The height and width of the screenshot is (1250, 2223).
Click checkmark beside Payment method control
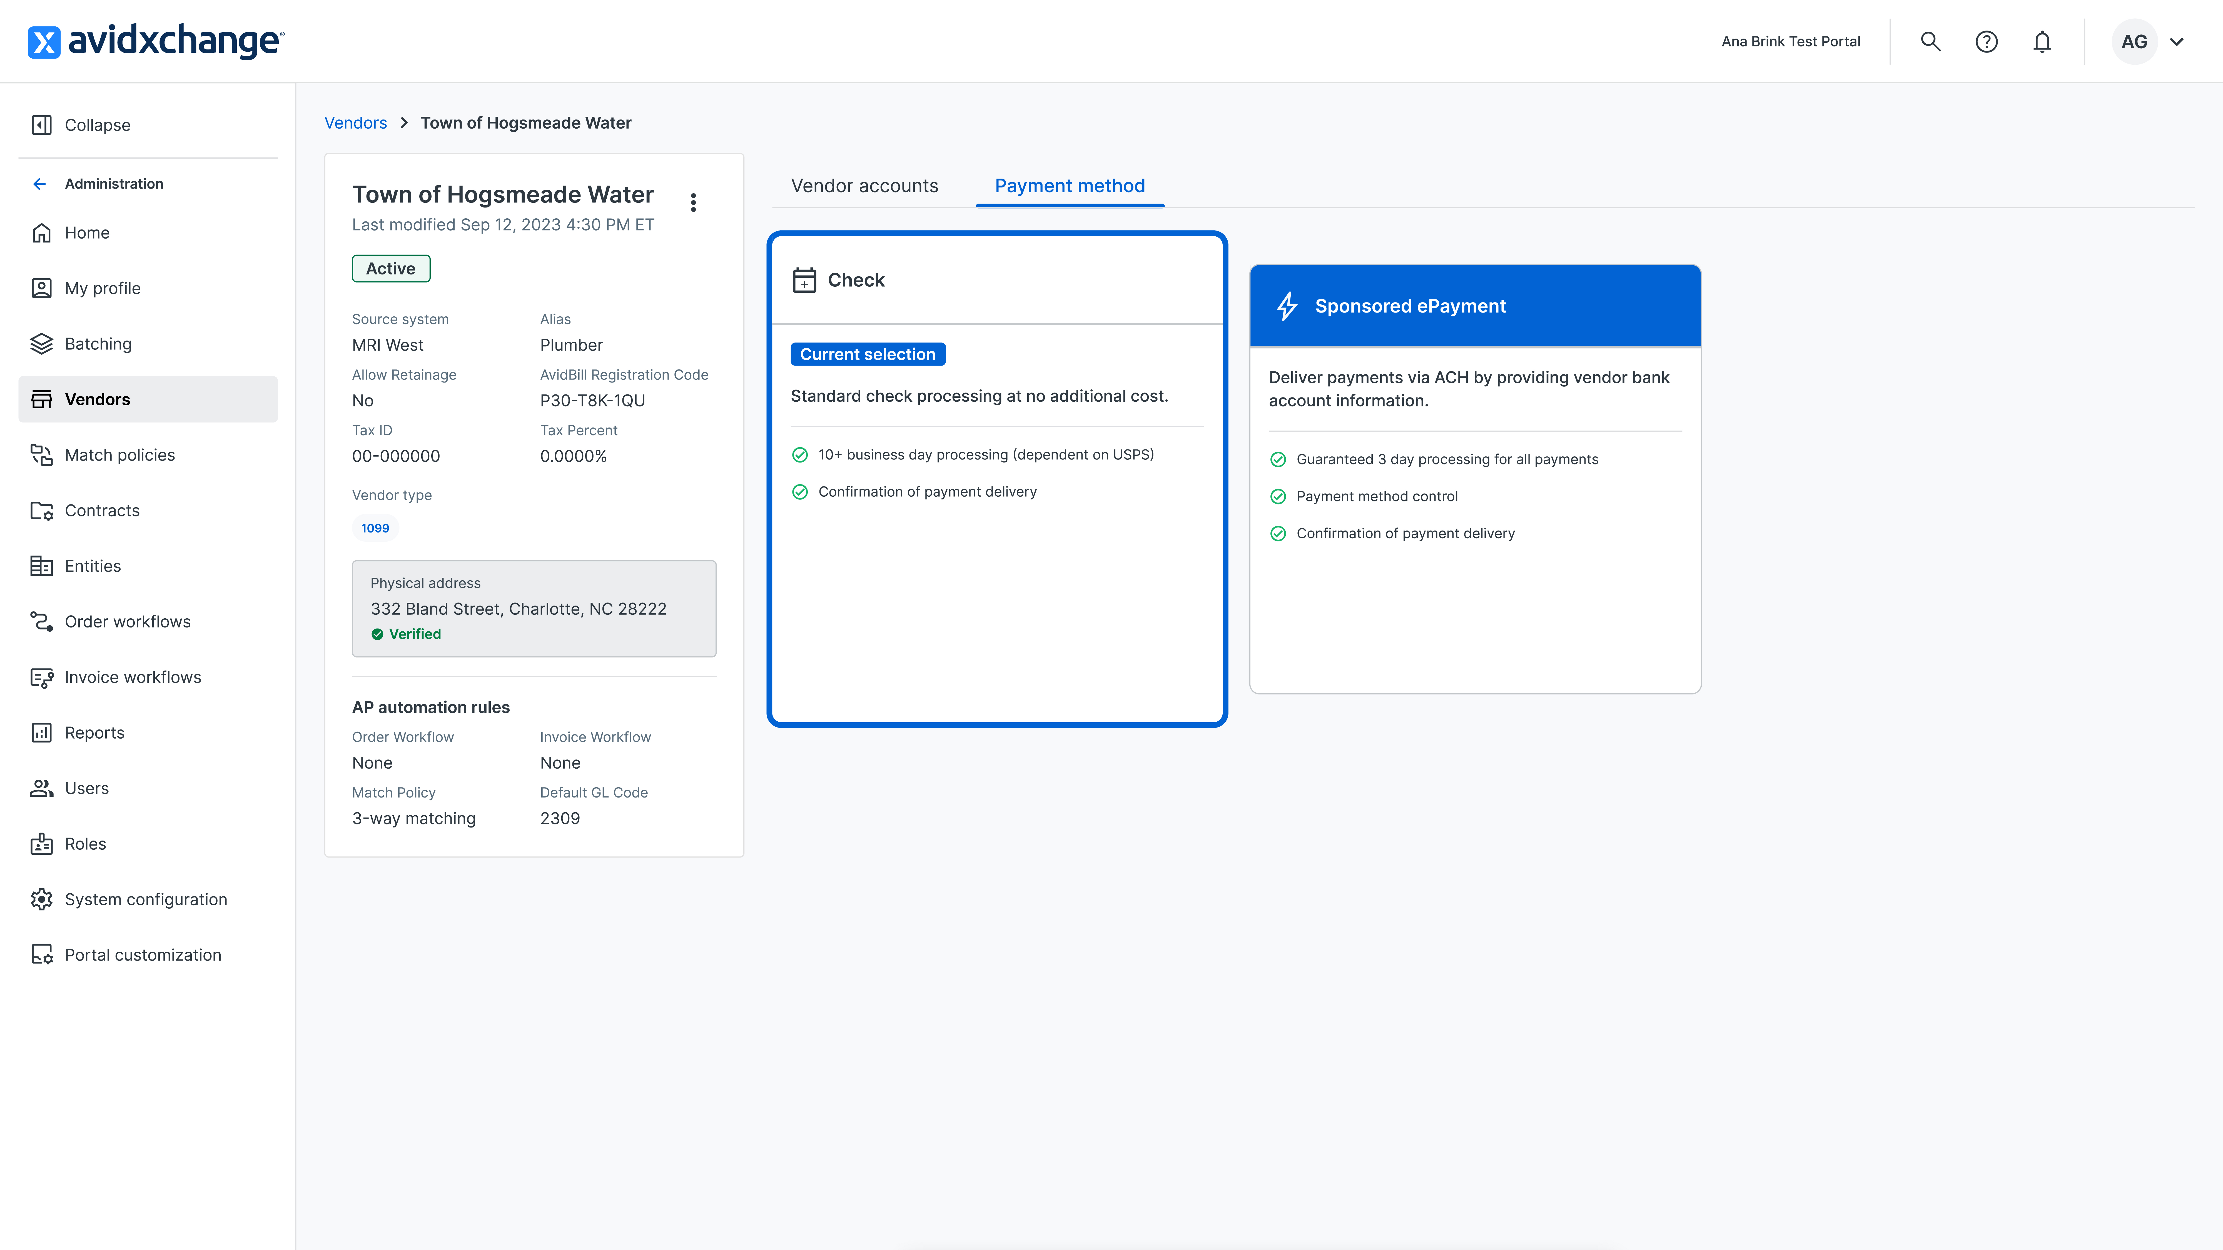[x=1278, y=497]
